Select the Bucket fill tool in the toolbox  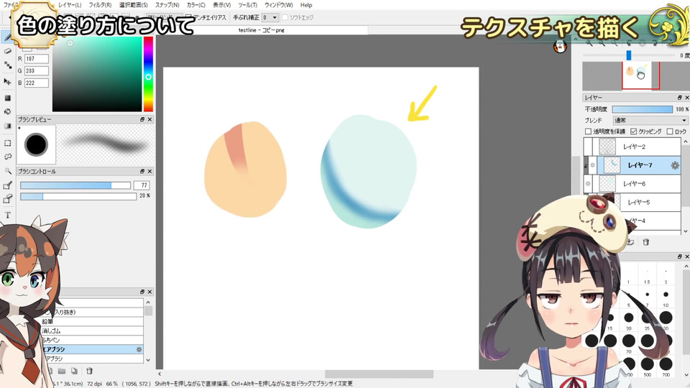click(x=7, y=112)
